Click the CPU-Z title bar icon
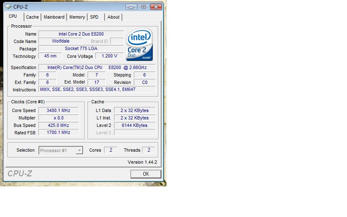Viewport: 347px width, 217px height. click(x=8, y=7)
